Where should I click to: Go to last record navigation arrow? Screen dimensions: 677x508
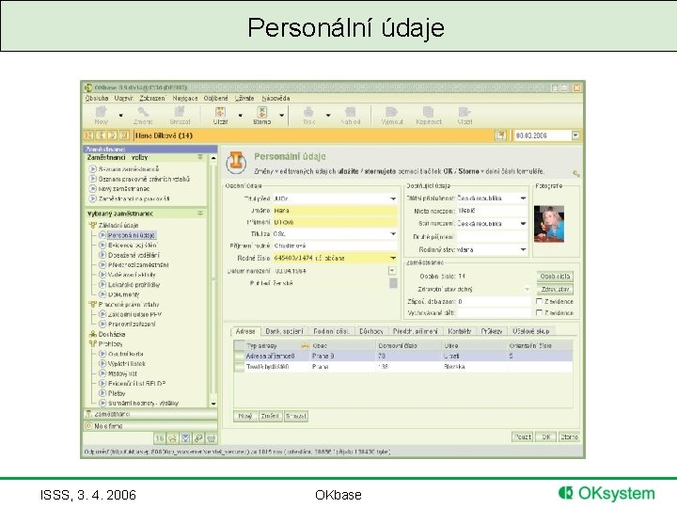(x=124, y=135)
